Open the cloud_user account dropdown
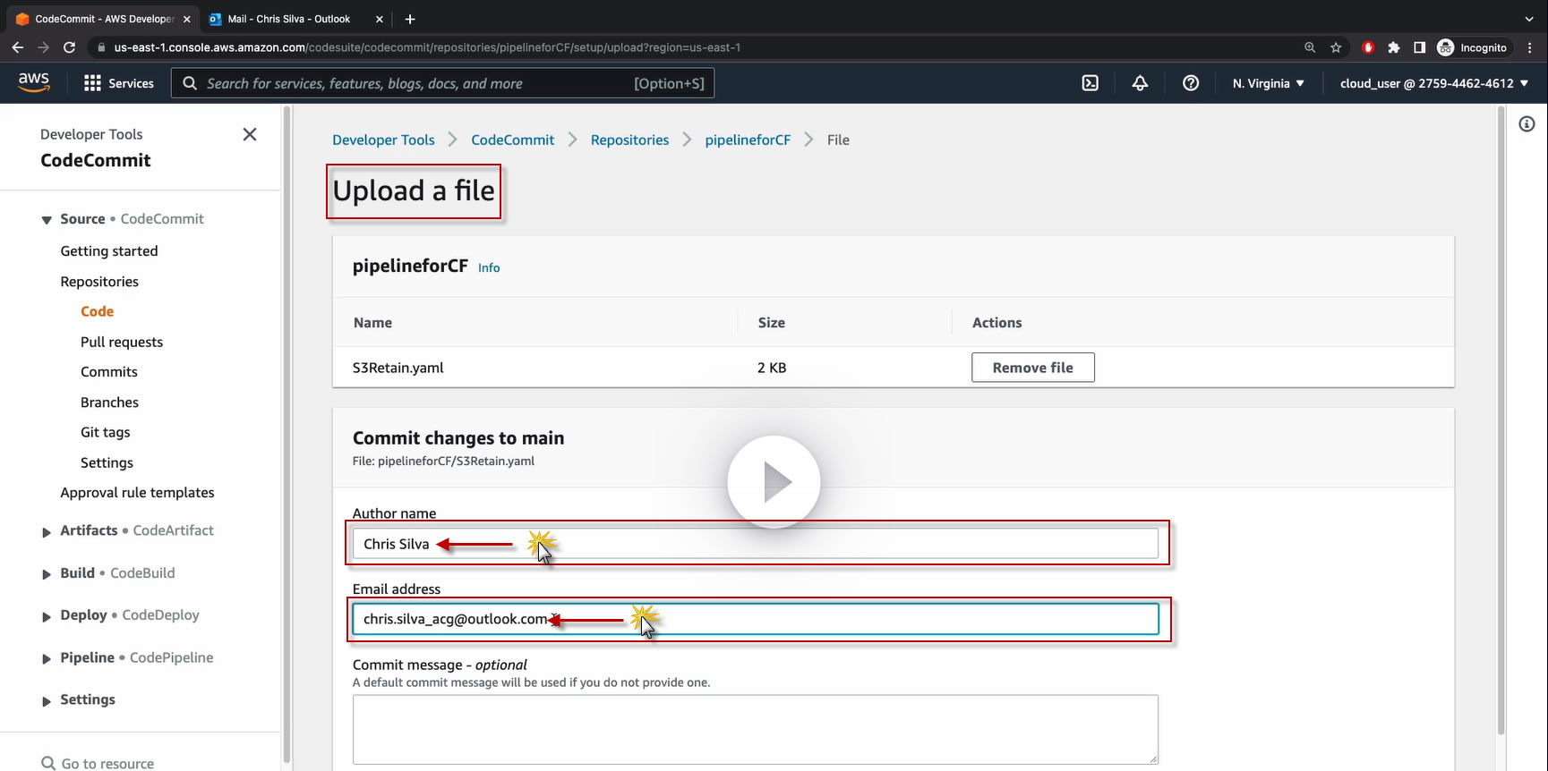1548x771 pixels. click(1433, 83)
